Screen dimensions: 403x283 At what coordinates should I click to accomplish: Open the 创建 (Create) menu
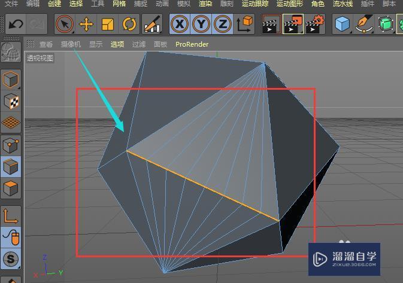(x=54, y=4)
